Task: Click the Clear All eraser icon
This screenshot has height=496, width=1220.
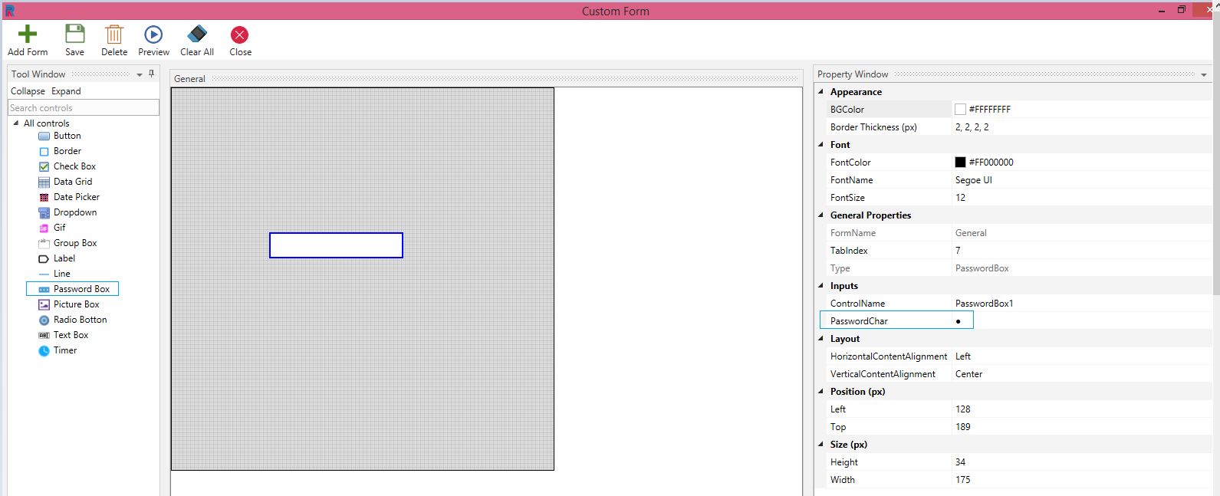Action: (197, 34)
